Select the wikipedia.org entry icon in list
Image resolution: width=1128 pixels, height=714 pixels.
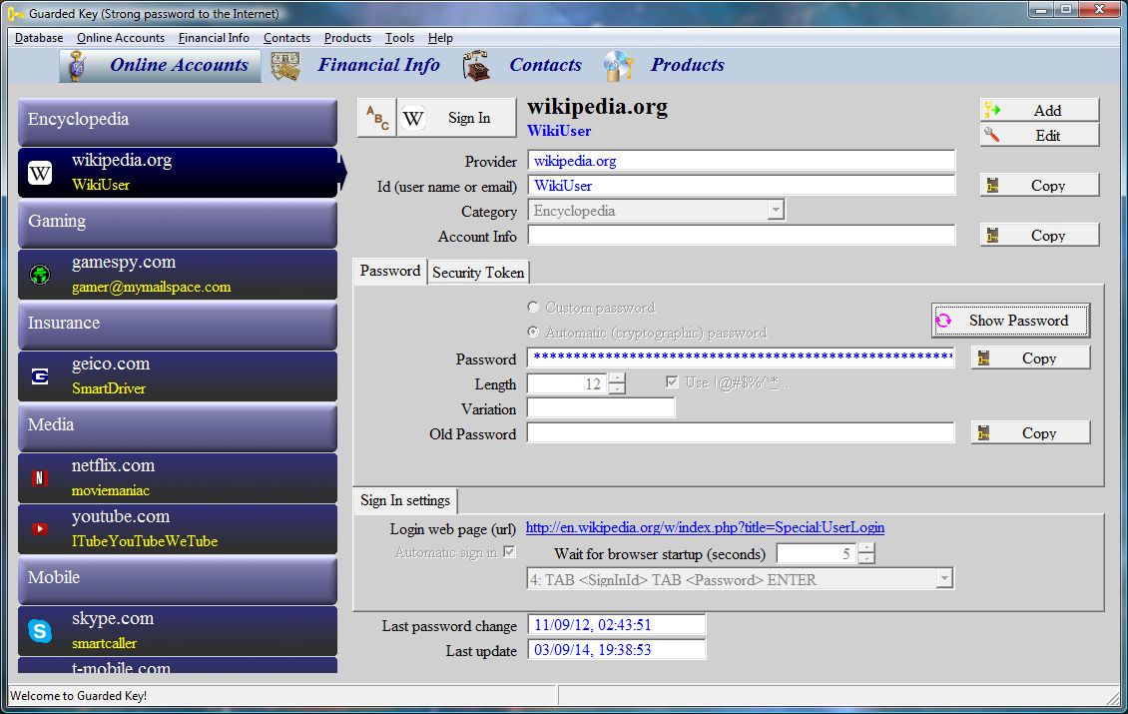pyautogui.click(x=40, y=173)
